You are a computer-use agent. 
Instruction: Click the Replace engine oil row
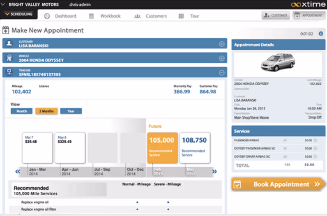tap(115, 202)
